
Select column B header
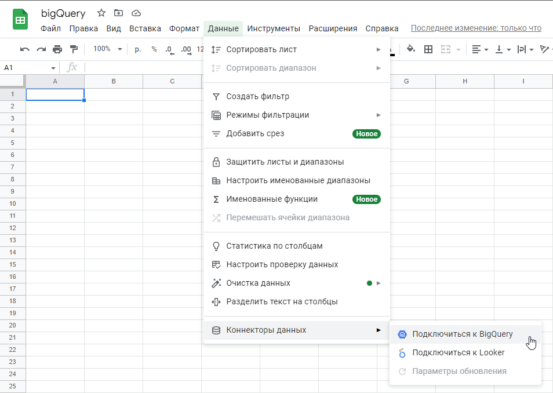114,82
